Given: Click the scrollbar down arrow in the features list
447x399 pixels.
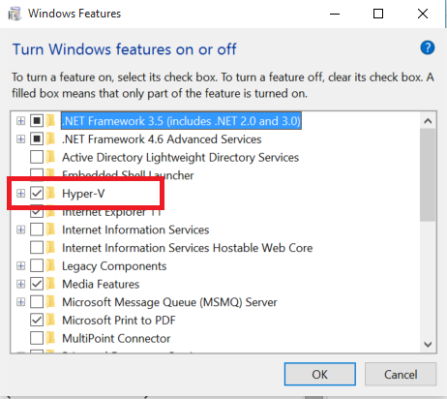Looking at the screenshot, I should pos(428,344).
